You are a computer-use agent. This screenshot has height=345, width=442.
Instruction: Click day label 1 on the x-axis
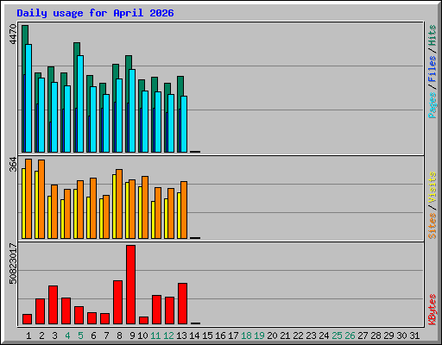(28, 336)
